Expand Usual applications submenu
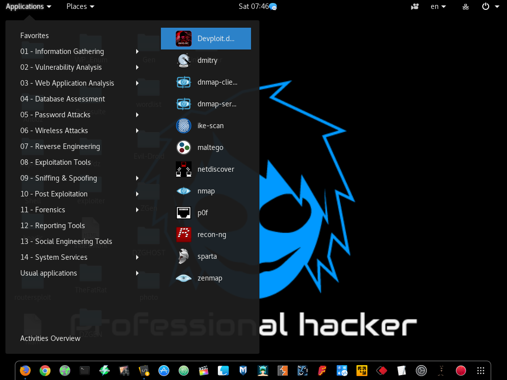Image resolution: width=507 pixels, height=380 pixels. tap(138, 273)
